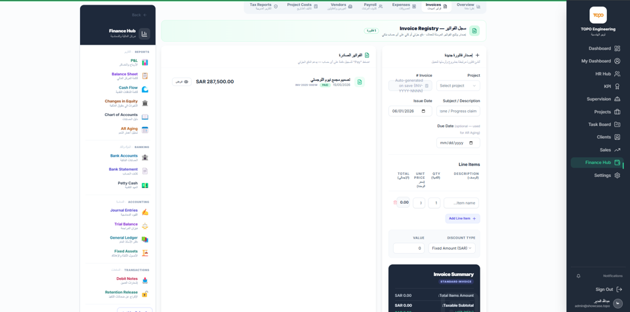Click the paid invoice document icon
Screen dimensions: 630x312
(x=360, y=82)
